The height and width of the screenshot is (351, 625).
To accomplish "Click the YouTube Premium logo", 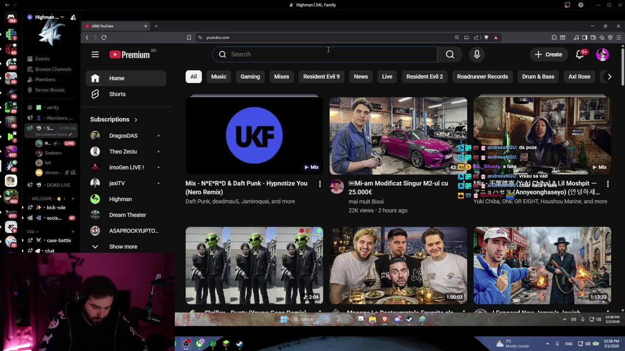I will tap(129, 55).
